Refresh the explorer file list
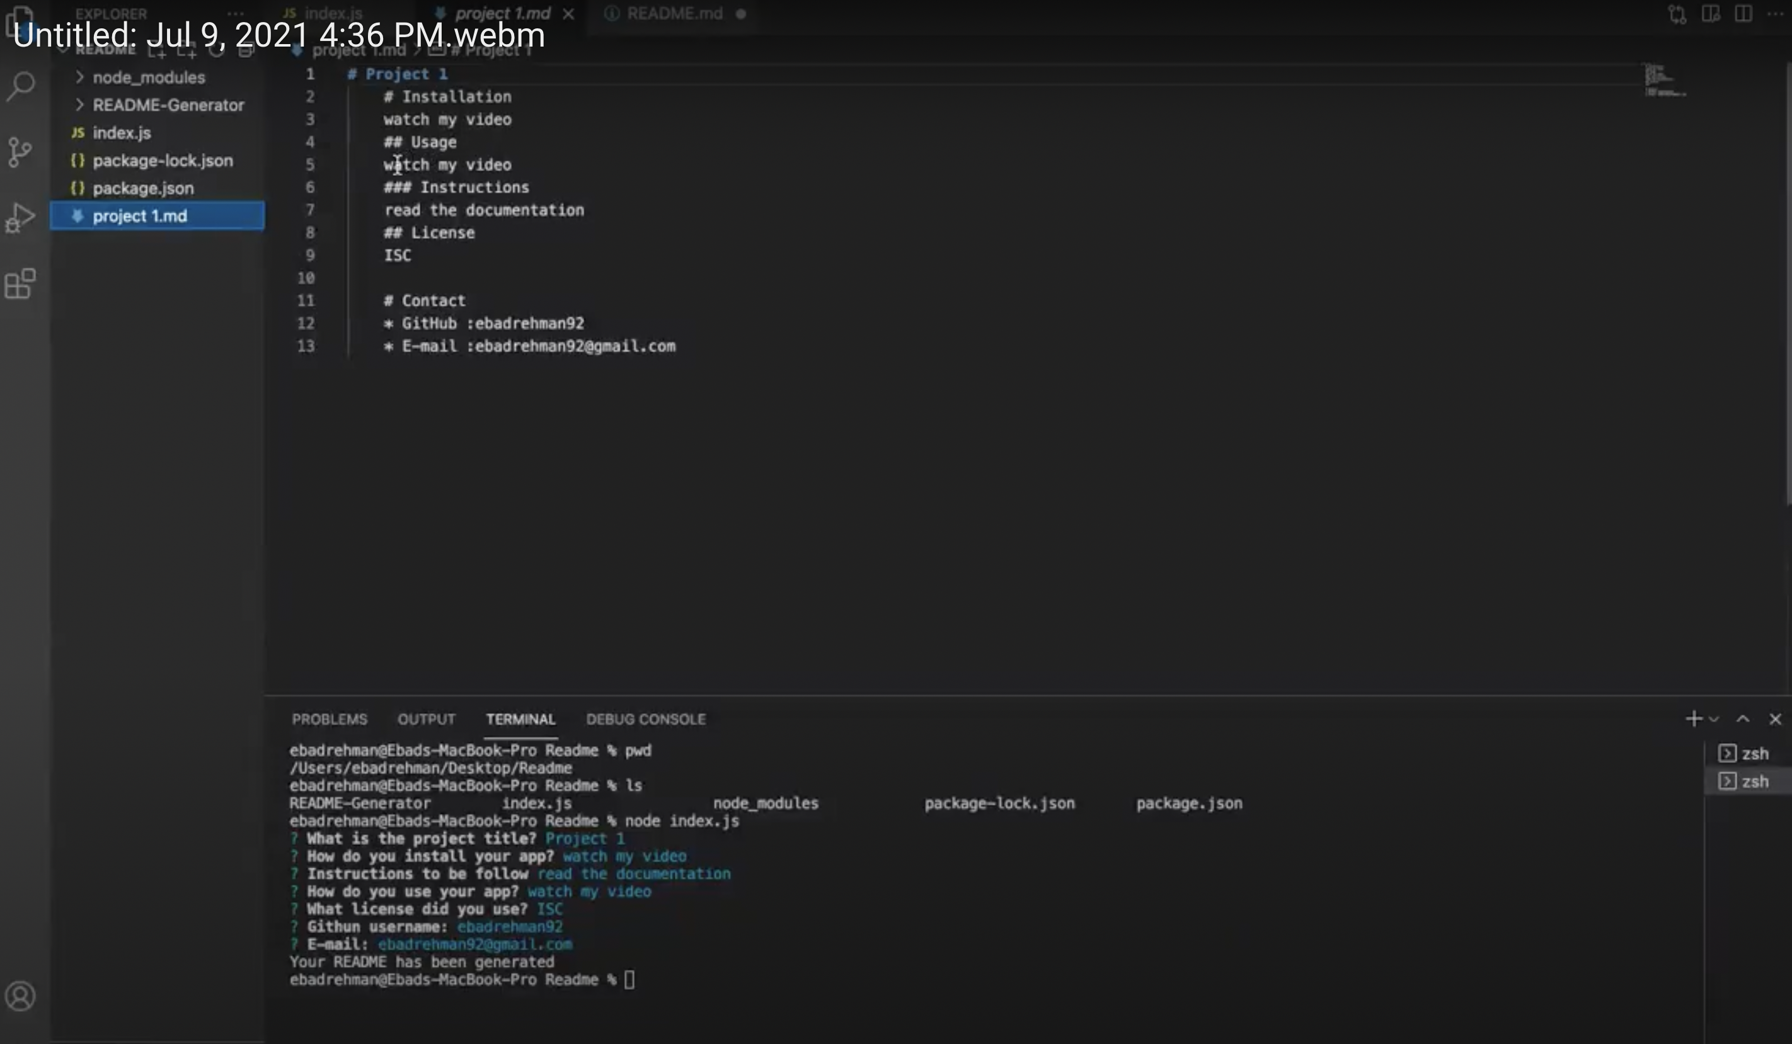The image size is (1792, 1044). (217, 50)
